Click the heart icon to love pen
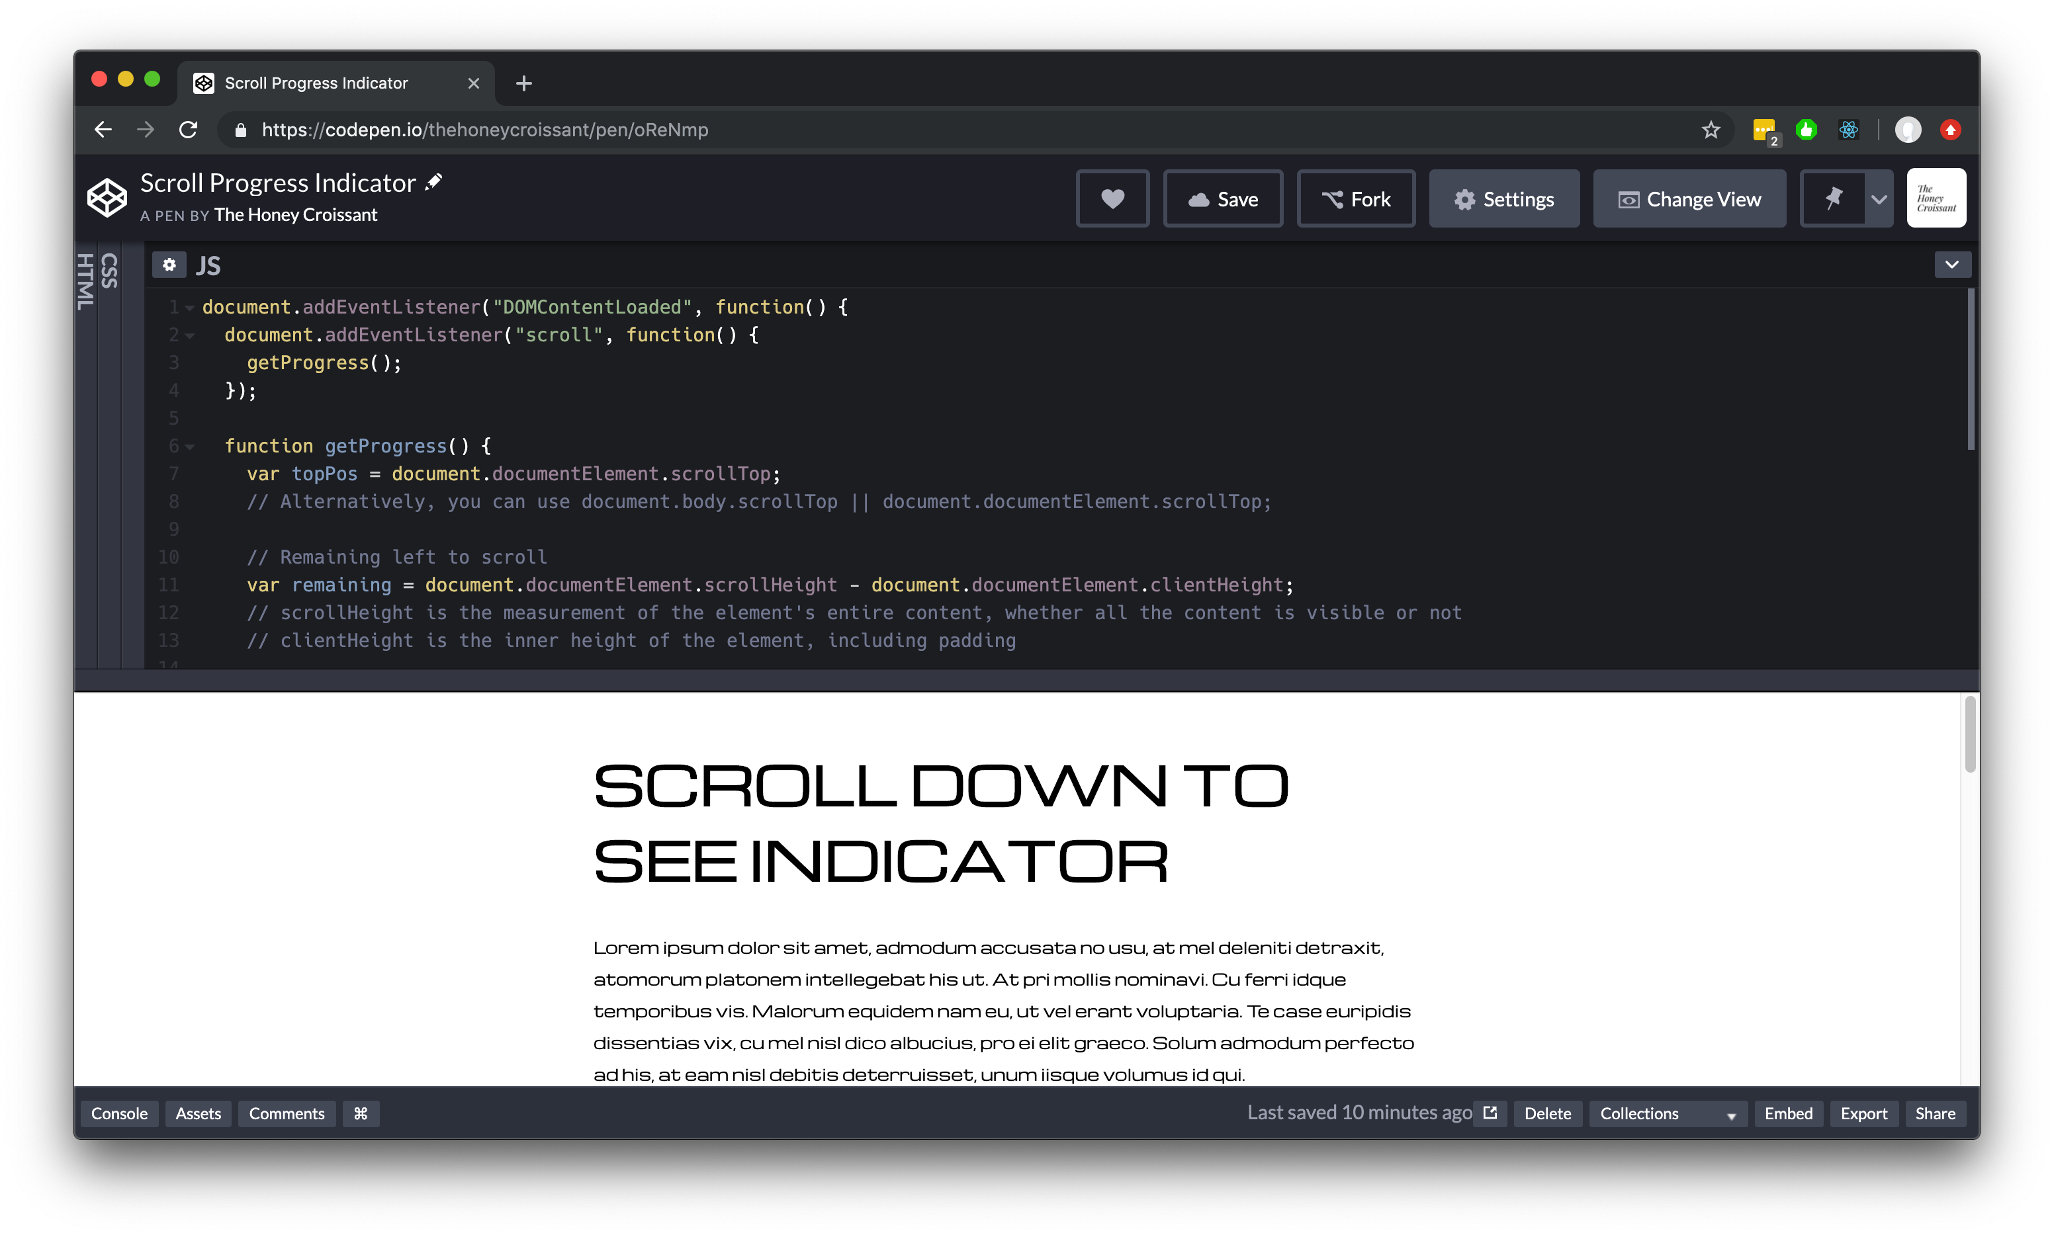This screenshot has width=2054, height=1237. (1112, 199)
